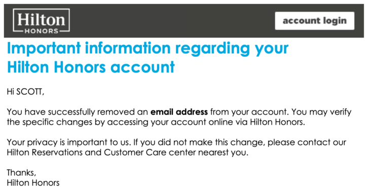
Task: Click "If you did not make this change" text
Action: tap(199, 142)
